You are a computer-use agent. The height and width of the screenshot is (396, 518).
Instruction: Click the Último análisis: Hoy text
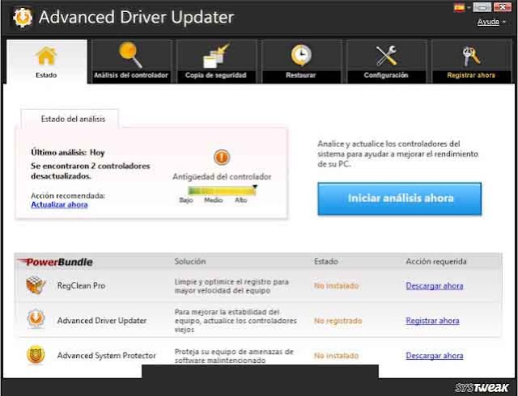(68, 153)
